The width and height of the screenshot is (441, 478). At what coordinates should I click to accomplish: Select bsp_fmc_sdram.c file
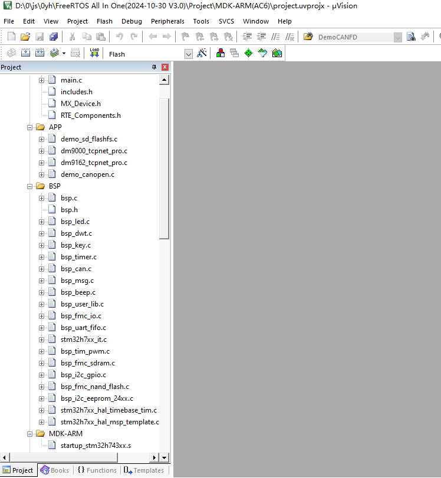[88, 363]
